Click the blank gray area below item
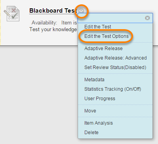The height and width of the screenshot is (144, 158). [39, 95]
